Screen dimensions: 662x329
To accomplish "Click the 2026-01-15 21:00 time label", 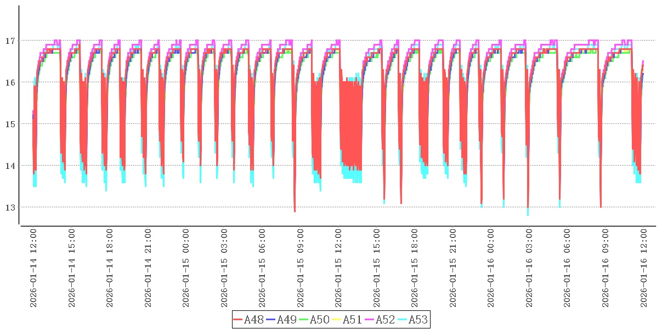I will tap(453, 268).
